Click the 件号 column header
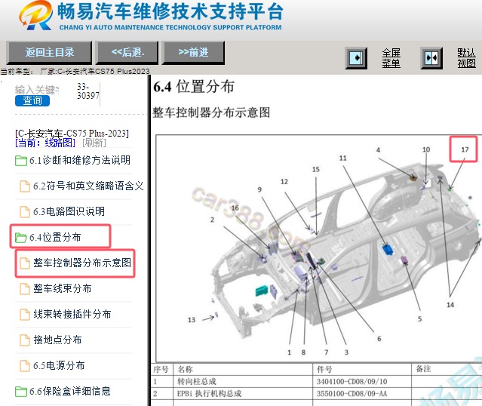 pos(324,369)
